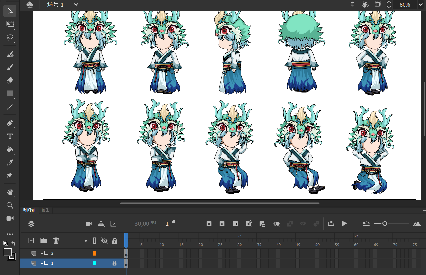Switch to the 输出 tab
This screenshot has height=275, width=426.
(45, 210)
